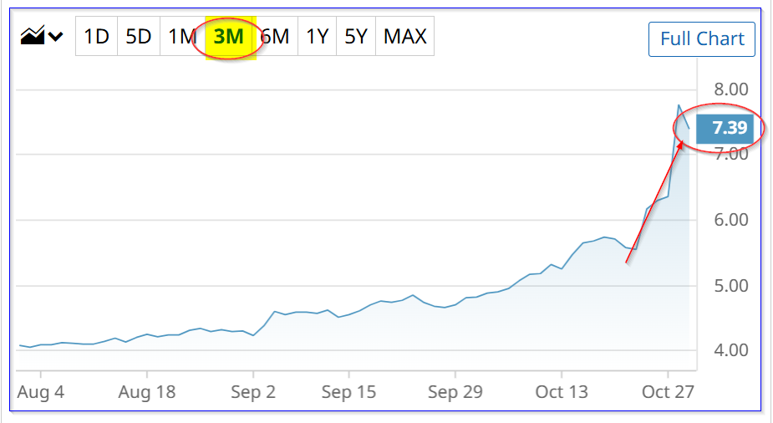
Task: Click the area chart type icon
Action: point(33,37)
